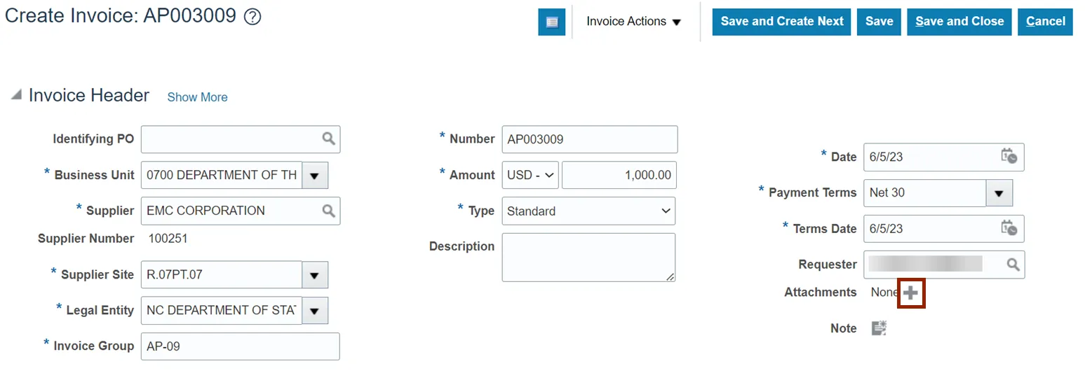The image size is (1085, 373).
Task: Click the Description text area
Action: pyautogui.click(x=588, y=258)
